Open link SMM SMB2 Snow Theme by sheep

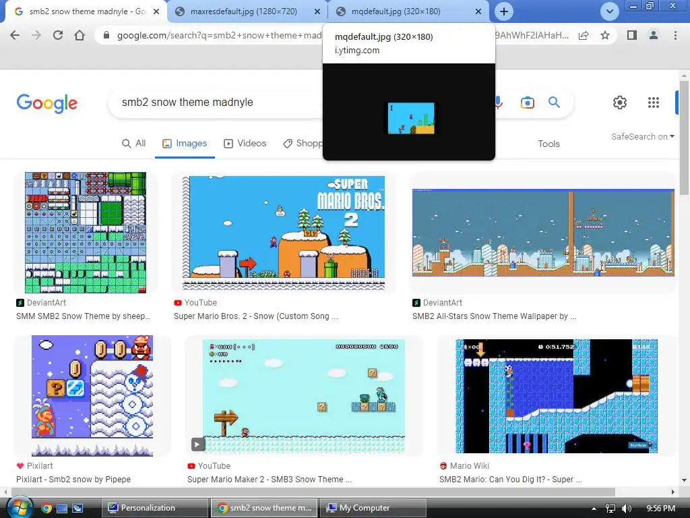coord(83,316)
